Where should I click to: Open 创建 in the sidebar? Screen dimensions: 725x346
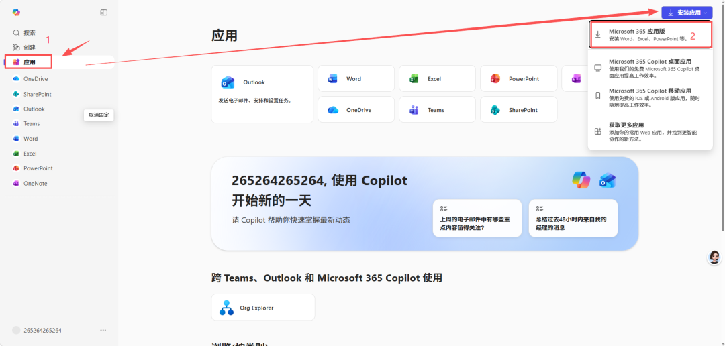click(x=24, y=47)
